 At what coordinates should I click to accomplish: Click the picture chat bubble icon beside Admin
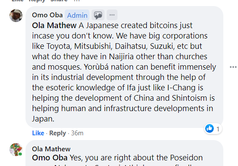98,15
